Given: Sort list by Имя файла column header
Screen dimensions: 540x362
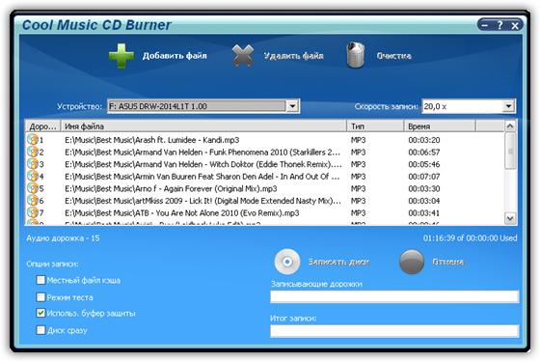Looking at the screenshot, I should pos(203,126).
